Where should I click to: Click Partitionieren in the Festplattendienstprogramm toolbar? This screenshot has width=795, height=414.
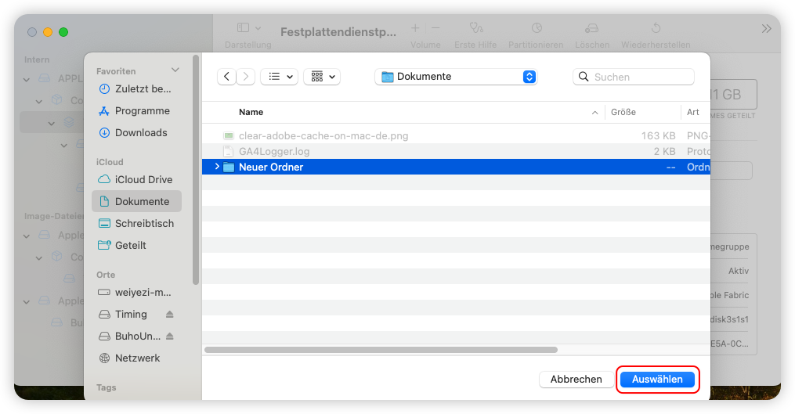[x=536, y=35]
